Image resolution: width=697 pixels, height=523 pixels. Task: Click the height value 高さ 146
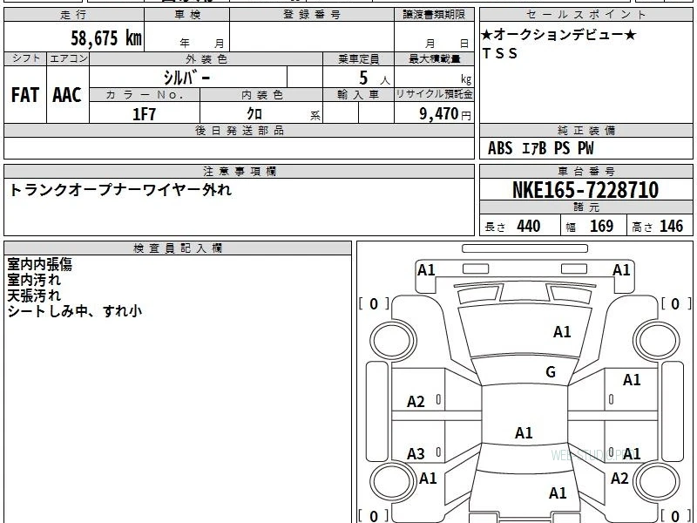pyautogui.click(x=657, y=227)
